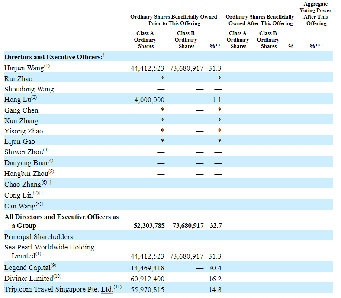
Task: Select Legend Capital's 114,469,418 share count
Action: [x=146, y=269]
